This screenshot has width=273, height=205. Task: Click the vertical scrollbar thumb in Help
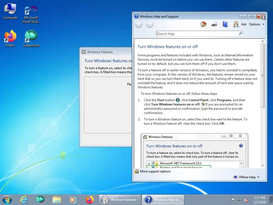pyautogui.click(x=263, y=76)
